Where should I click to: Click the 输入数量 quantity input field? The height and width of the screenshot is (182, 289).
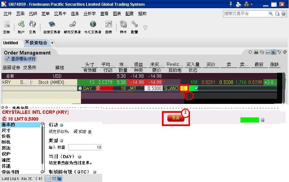click(85, 147)
